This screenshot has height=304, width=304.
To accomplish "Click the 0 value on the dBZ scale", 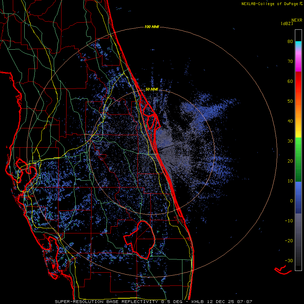I will (292, 201).
